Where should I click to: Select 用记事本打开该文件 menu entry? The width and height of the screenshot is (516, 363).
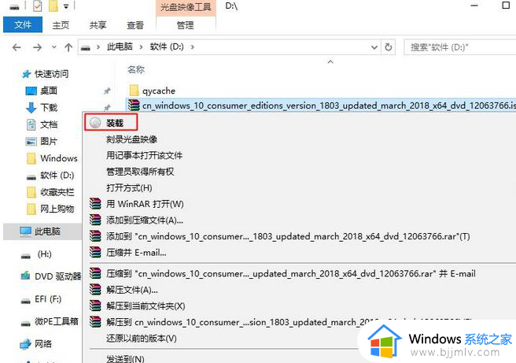[144, 155]
